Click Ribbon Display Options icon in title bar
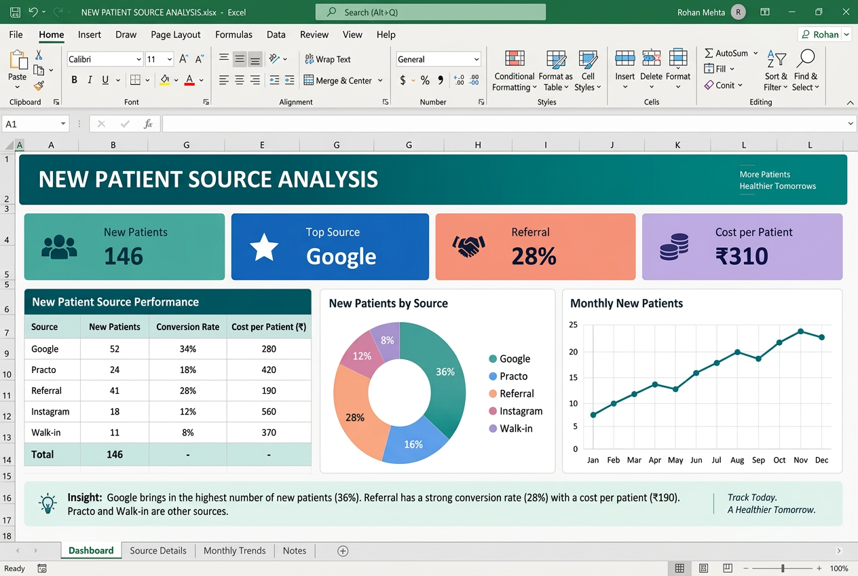Image resolution: width=858 pixels, height=576 pixels. 765,12
